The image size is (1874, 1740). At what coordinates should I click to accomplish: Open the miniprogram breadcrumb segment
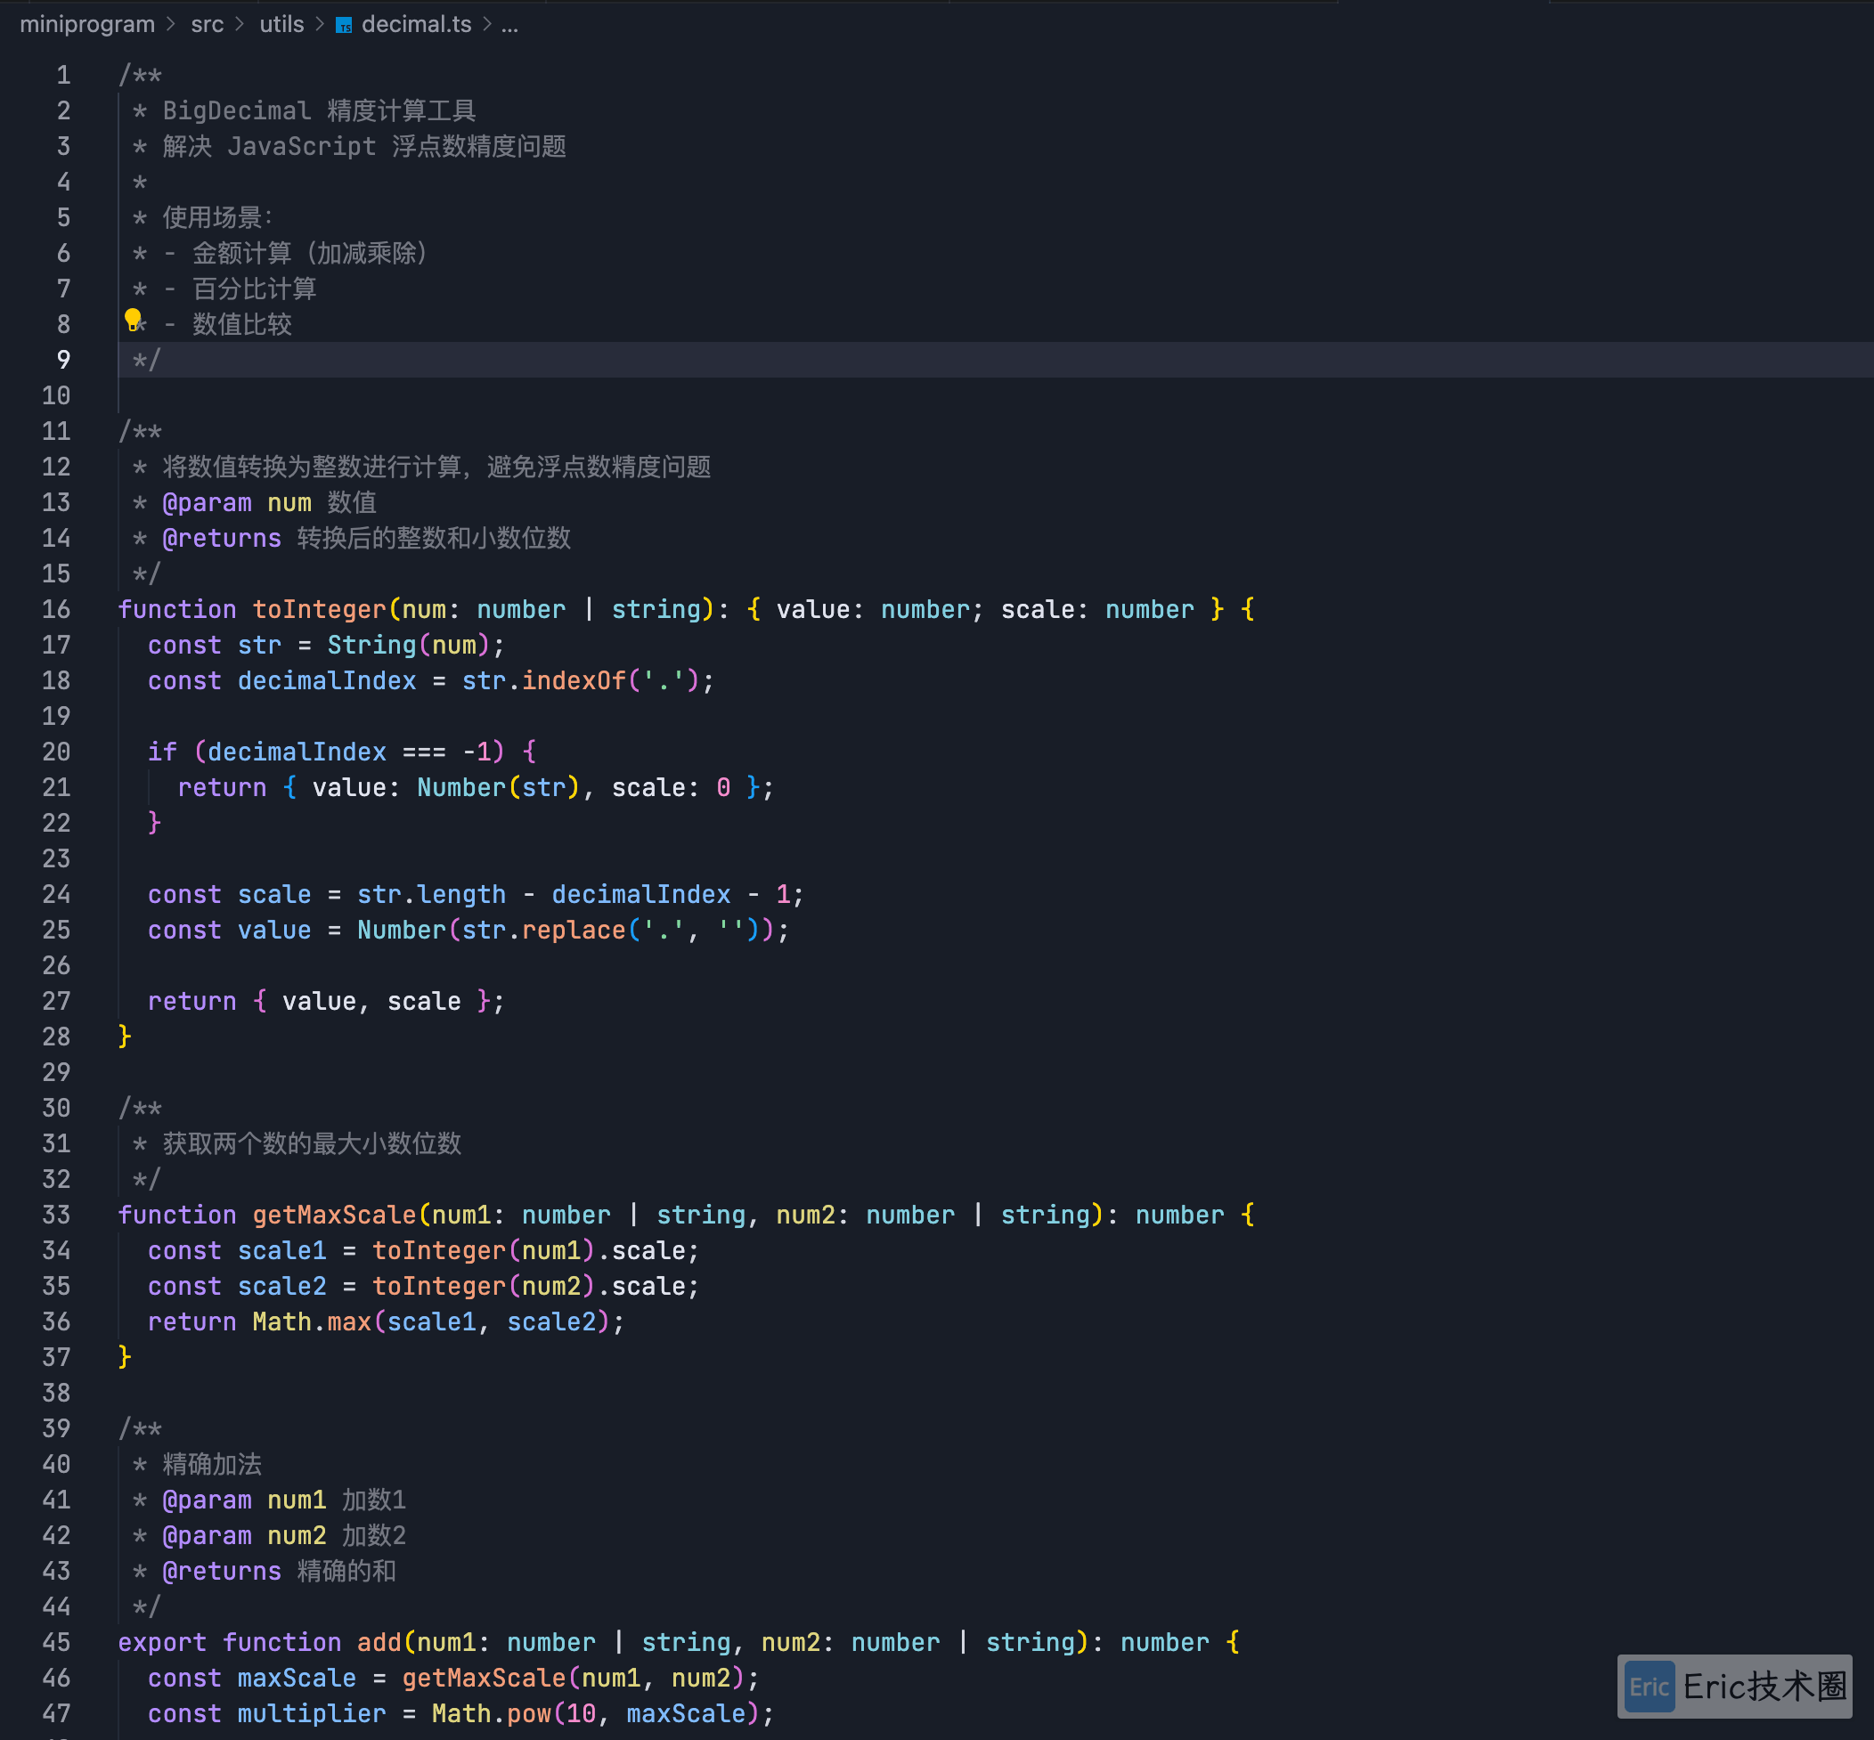[x=86, y=24]
